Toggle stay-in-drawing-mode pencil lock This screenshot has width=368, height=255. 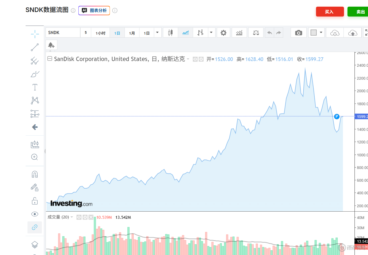(x=35, y=188)
